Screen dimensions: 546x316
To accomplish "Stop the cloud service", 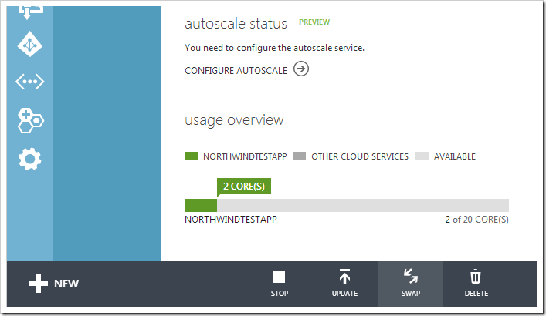I will (x=280, y=284).
